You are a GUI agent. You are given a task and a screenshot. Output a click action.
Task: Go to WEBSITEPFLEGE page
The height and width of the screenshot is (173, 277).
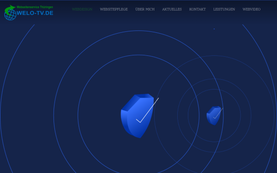click(x=114, y=9)
